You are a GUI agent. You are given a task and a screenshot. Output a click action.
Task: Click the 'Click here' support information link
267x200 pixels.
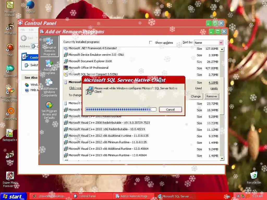(x=75, y=88)
